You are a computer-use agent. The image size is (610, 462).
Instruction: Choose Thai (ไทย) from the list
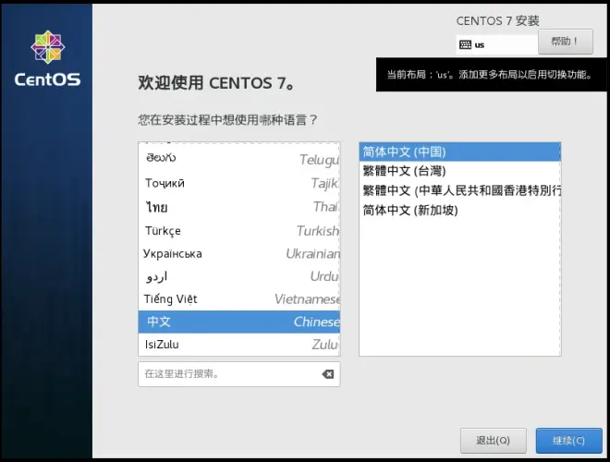coord(238,207)
